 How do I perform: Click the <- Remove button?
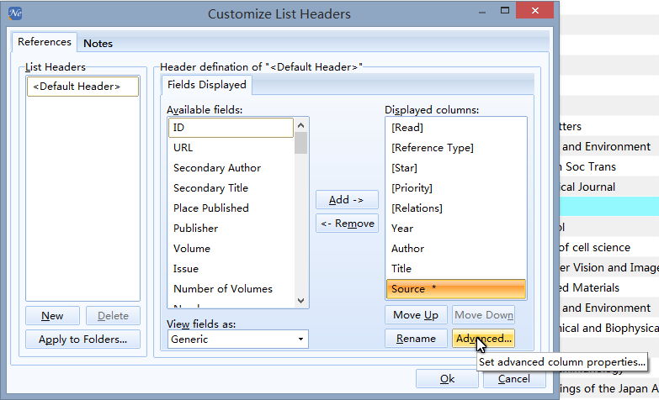click(x=347, y=224)
